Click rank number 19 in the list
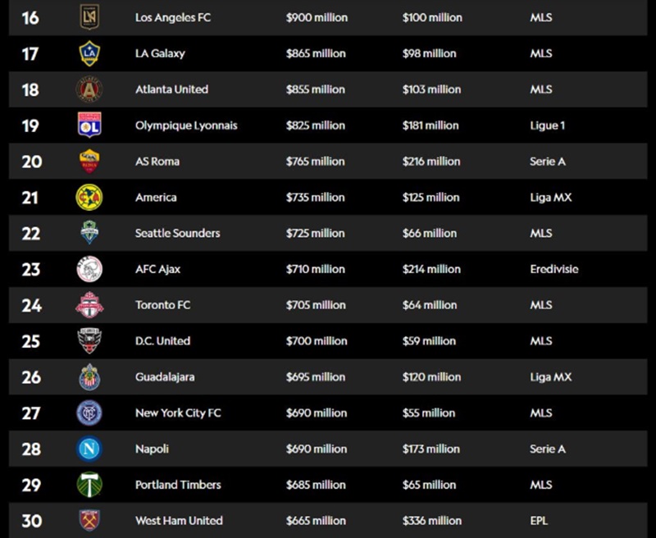This screenshot has height=538, width=656. coord(30,125)
